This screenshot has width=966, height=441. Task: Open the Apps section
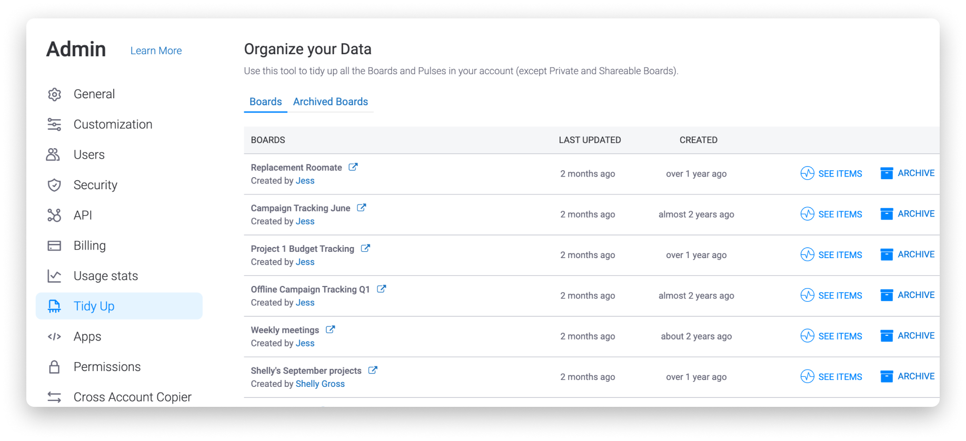click(87, 336)
